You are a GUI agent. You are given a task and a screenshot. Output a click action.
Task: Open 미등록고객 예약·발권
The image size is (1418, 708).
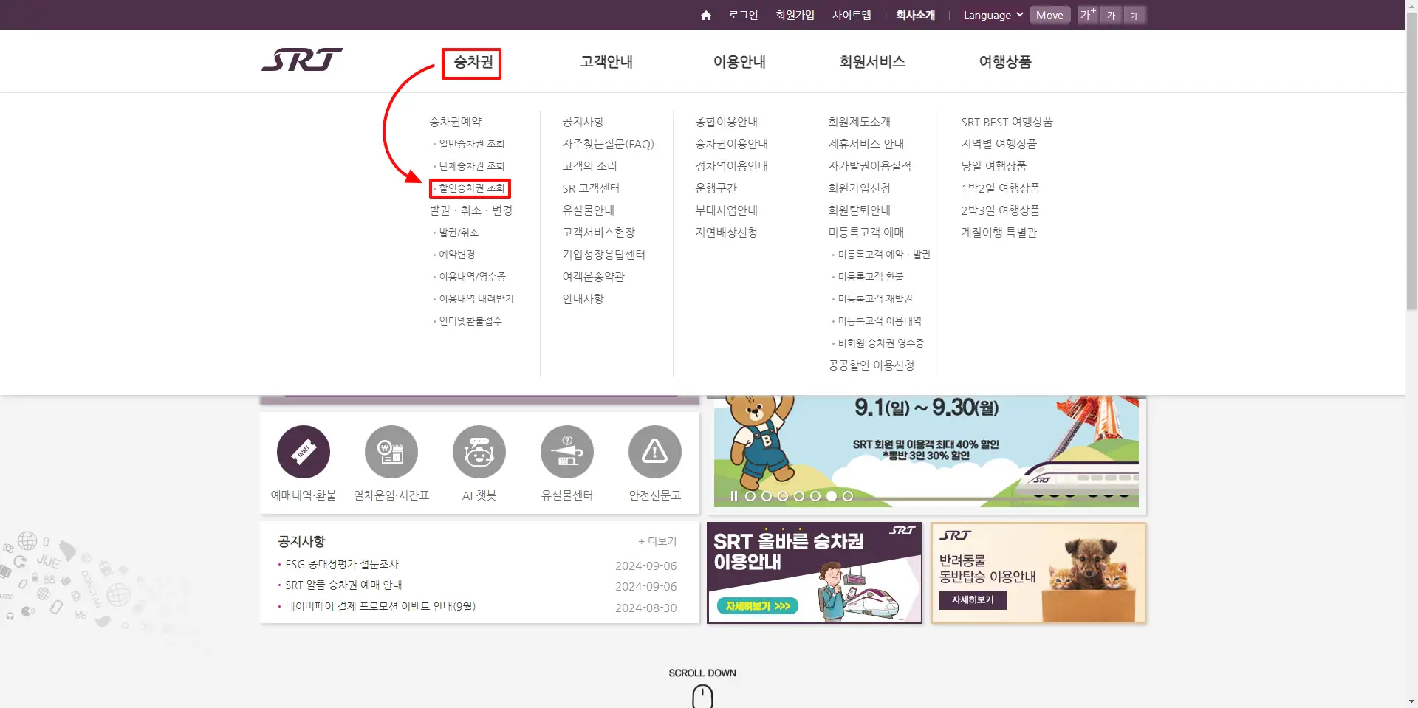click(x=883, y=255)
